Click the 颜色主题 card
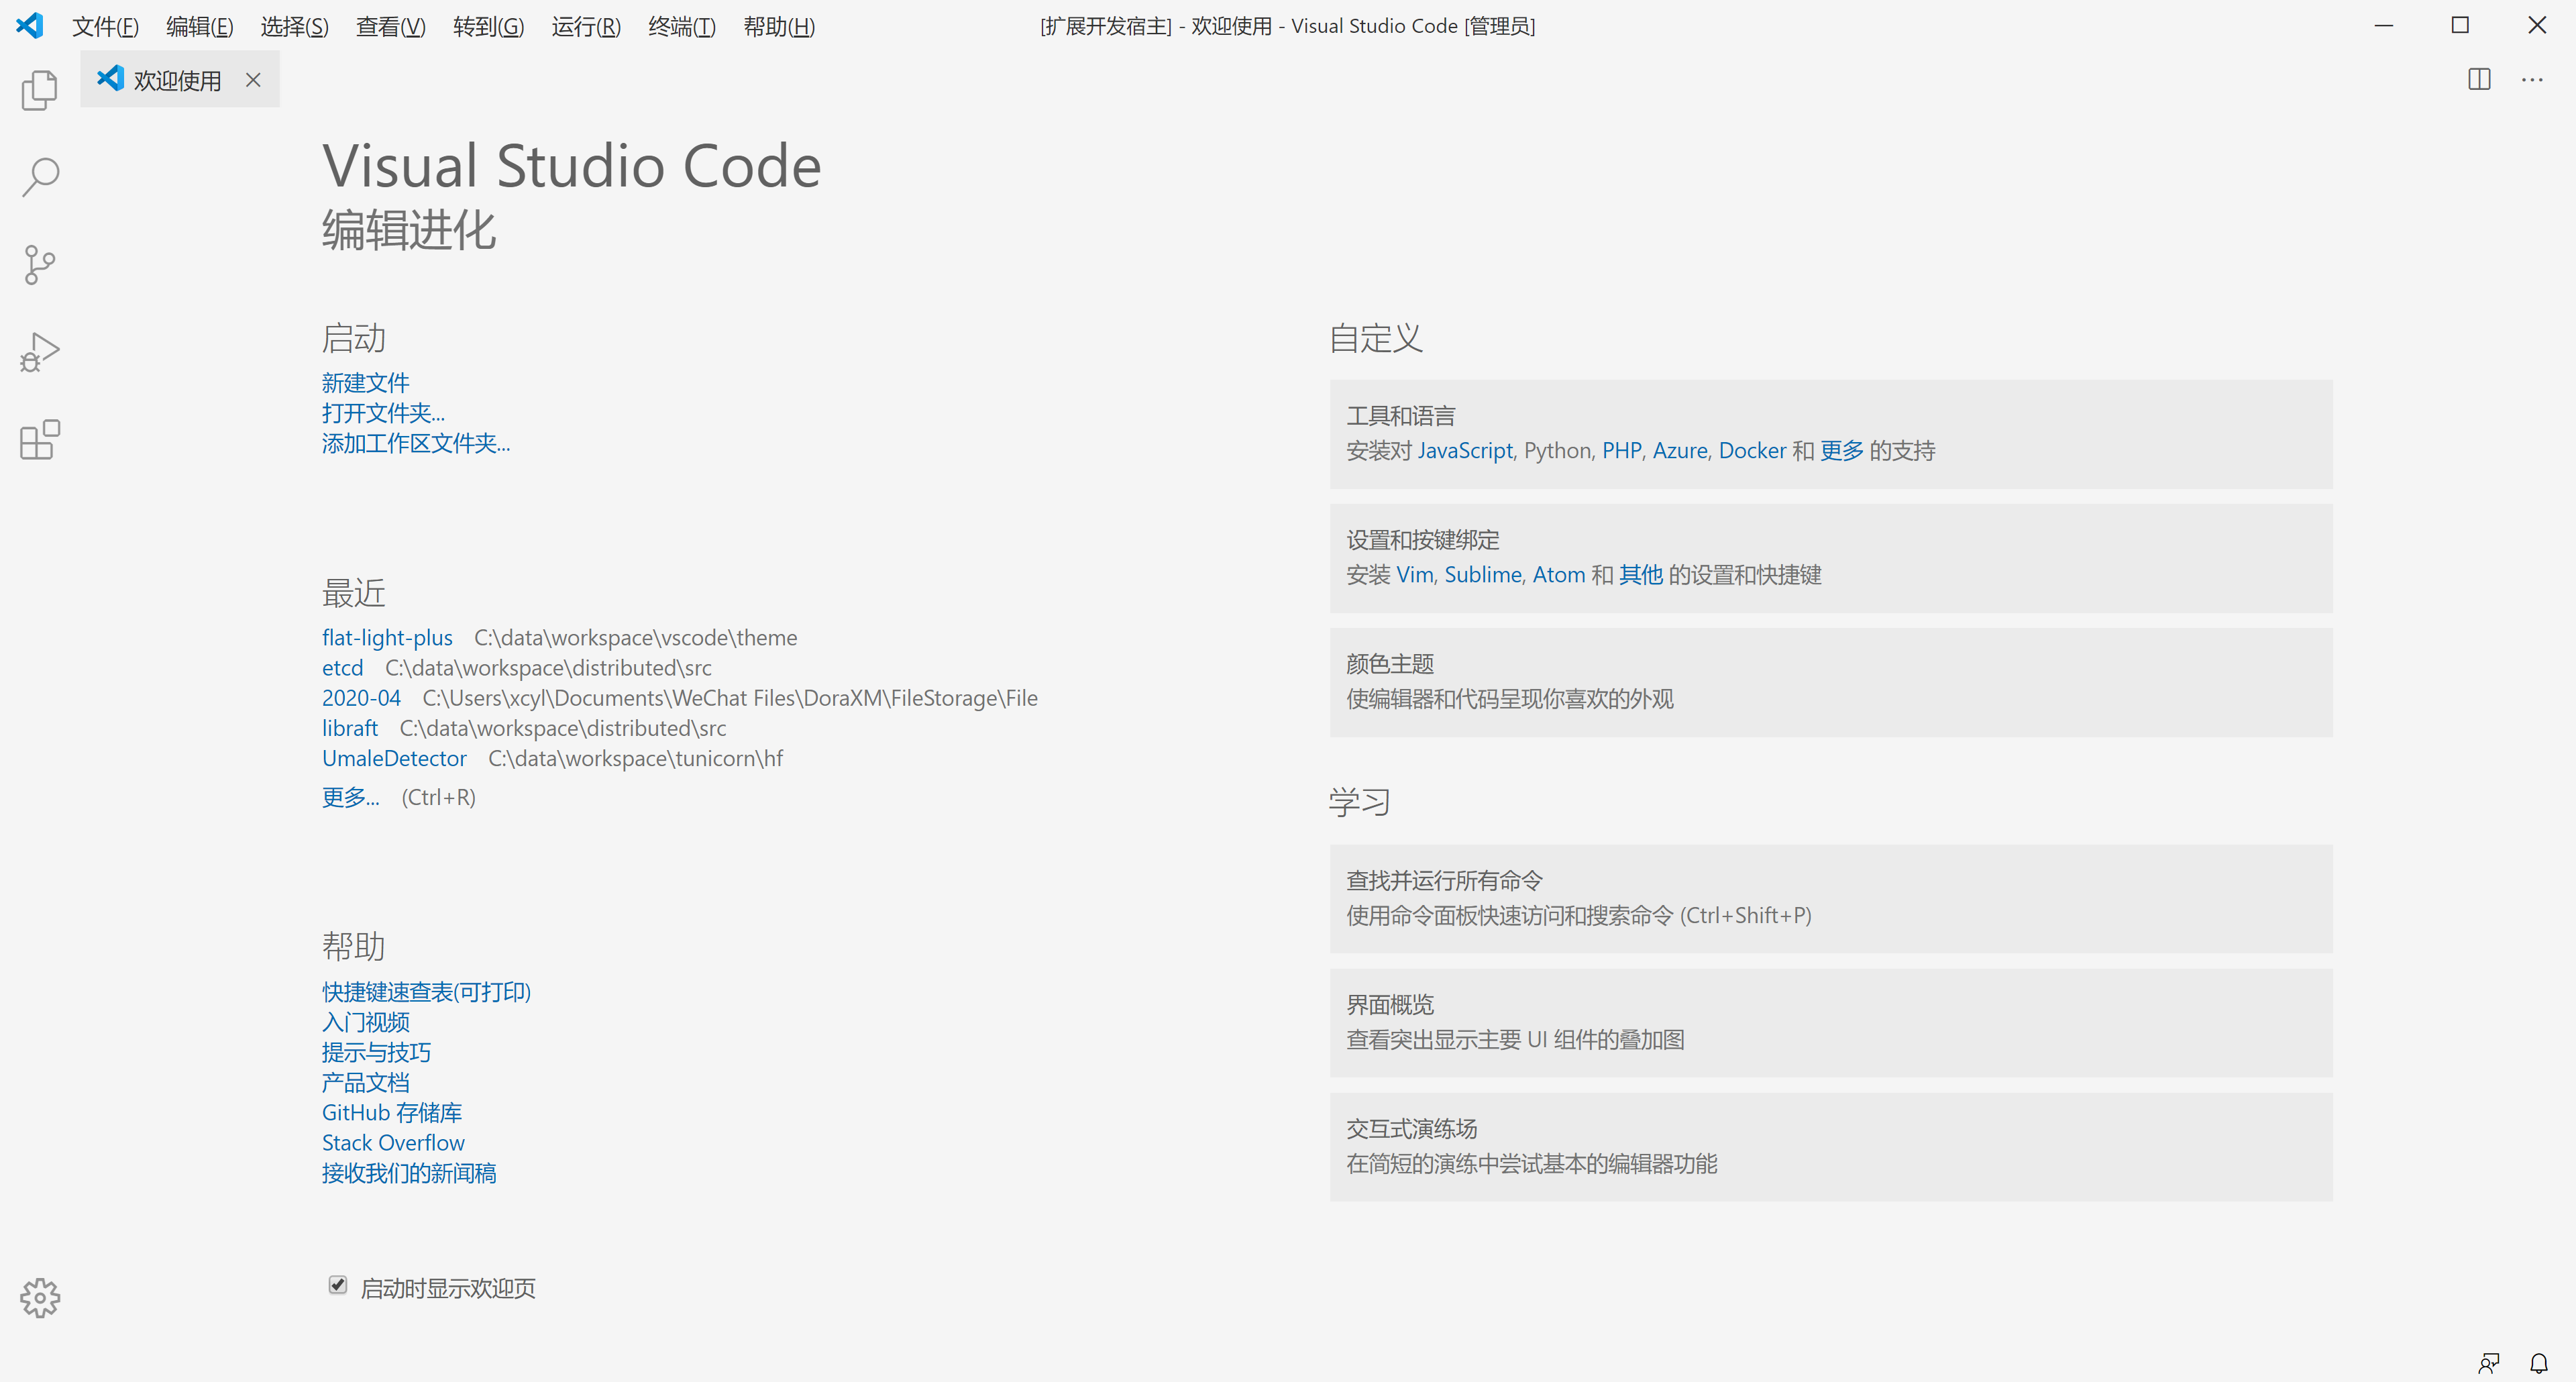This screenshot has width=2576, height=1382. [1830, 682]
